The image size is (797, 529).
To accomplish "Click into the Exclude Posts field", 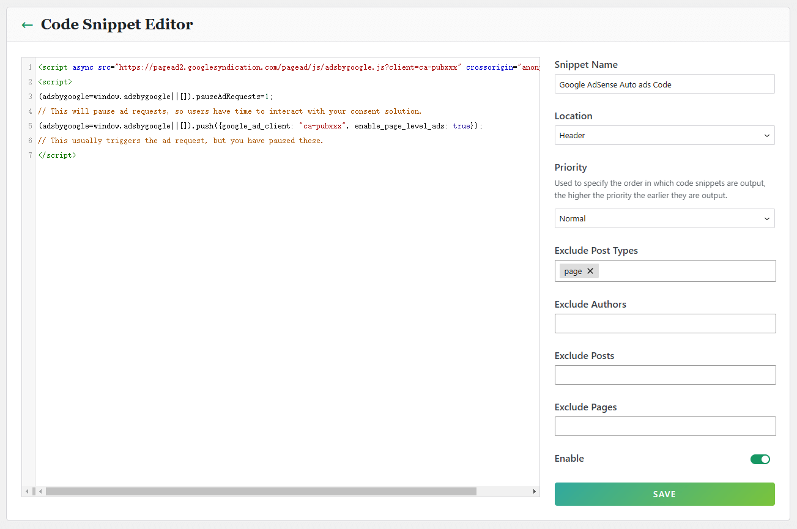I will click(665, 375).
